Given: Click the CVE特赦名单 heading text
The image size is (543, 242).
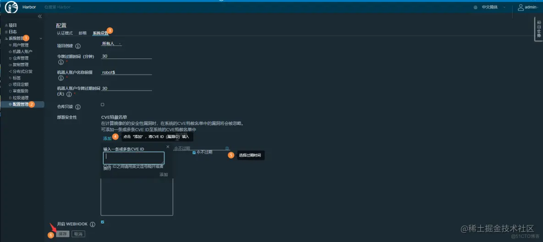Looking at the screenshot, I should [x=114, y=117].
